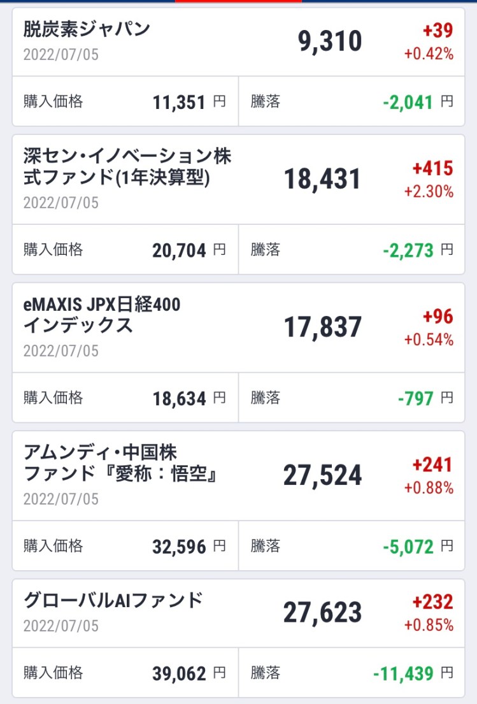Tap the 27,623 price of グローバルAIファンド
Screen dimensions: 477x704
coord(322,613)
